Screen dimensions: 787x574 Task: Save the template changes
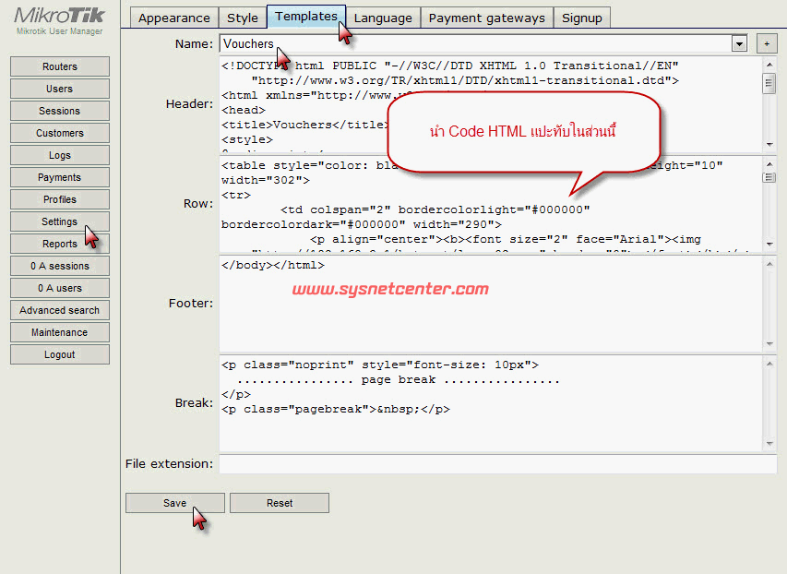point(174,503)
